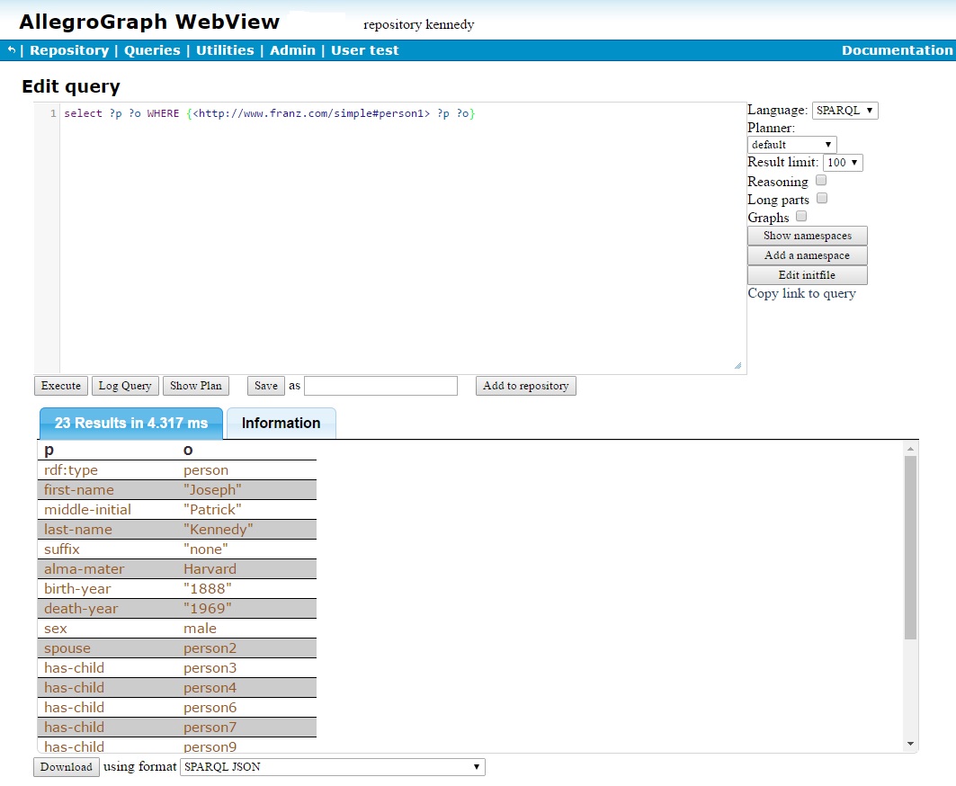Open the Repository menu
The height and width of the screenshot is (786, 956).
pos(69,49)
